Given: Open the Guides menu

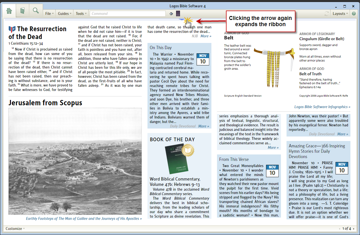Looking at the screenshot, I should (65, 13).
